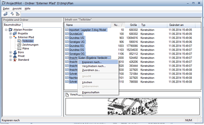Click the Grundriss OG row file icon
This screenshot has width=204, height=125.
[67, 50]
